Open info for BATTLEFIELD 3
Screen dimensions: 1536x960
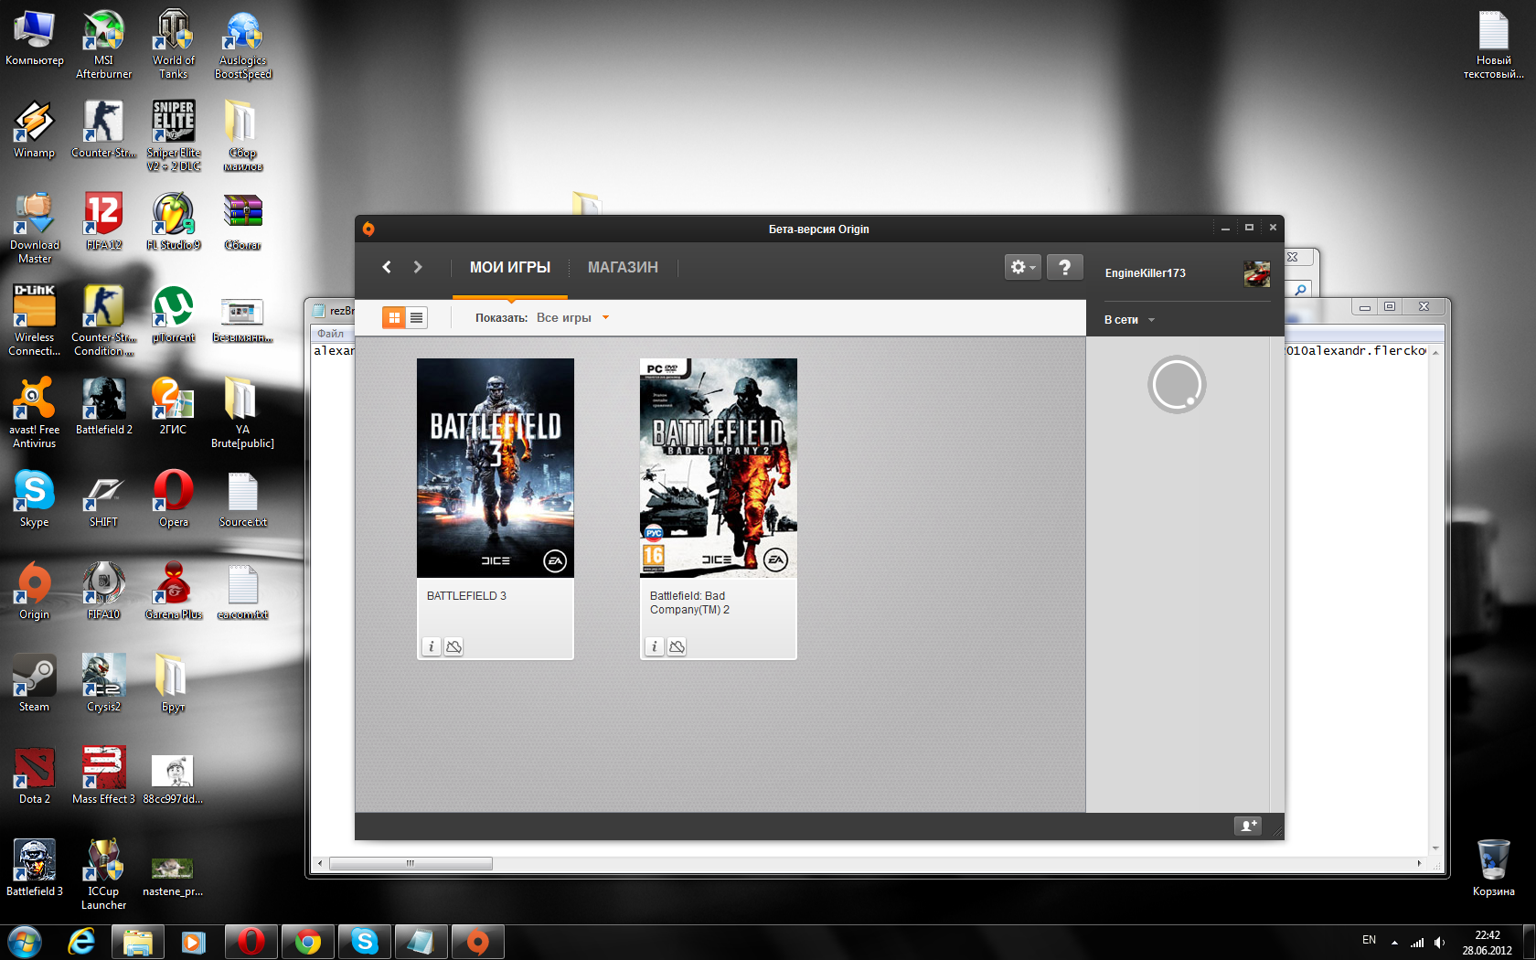(x=432, y=646)
